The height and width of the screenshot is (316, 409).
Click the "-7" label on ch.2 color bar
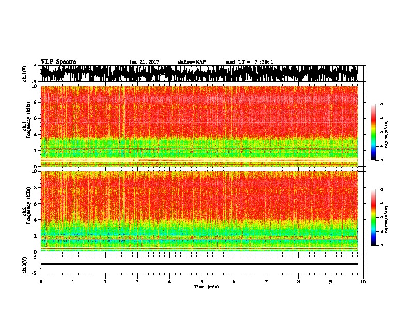pyautogui.click(x=381, y=246)
